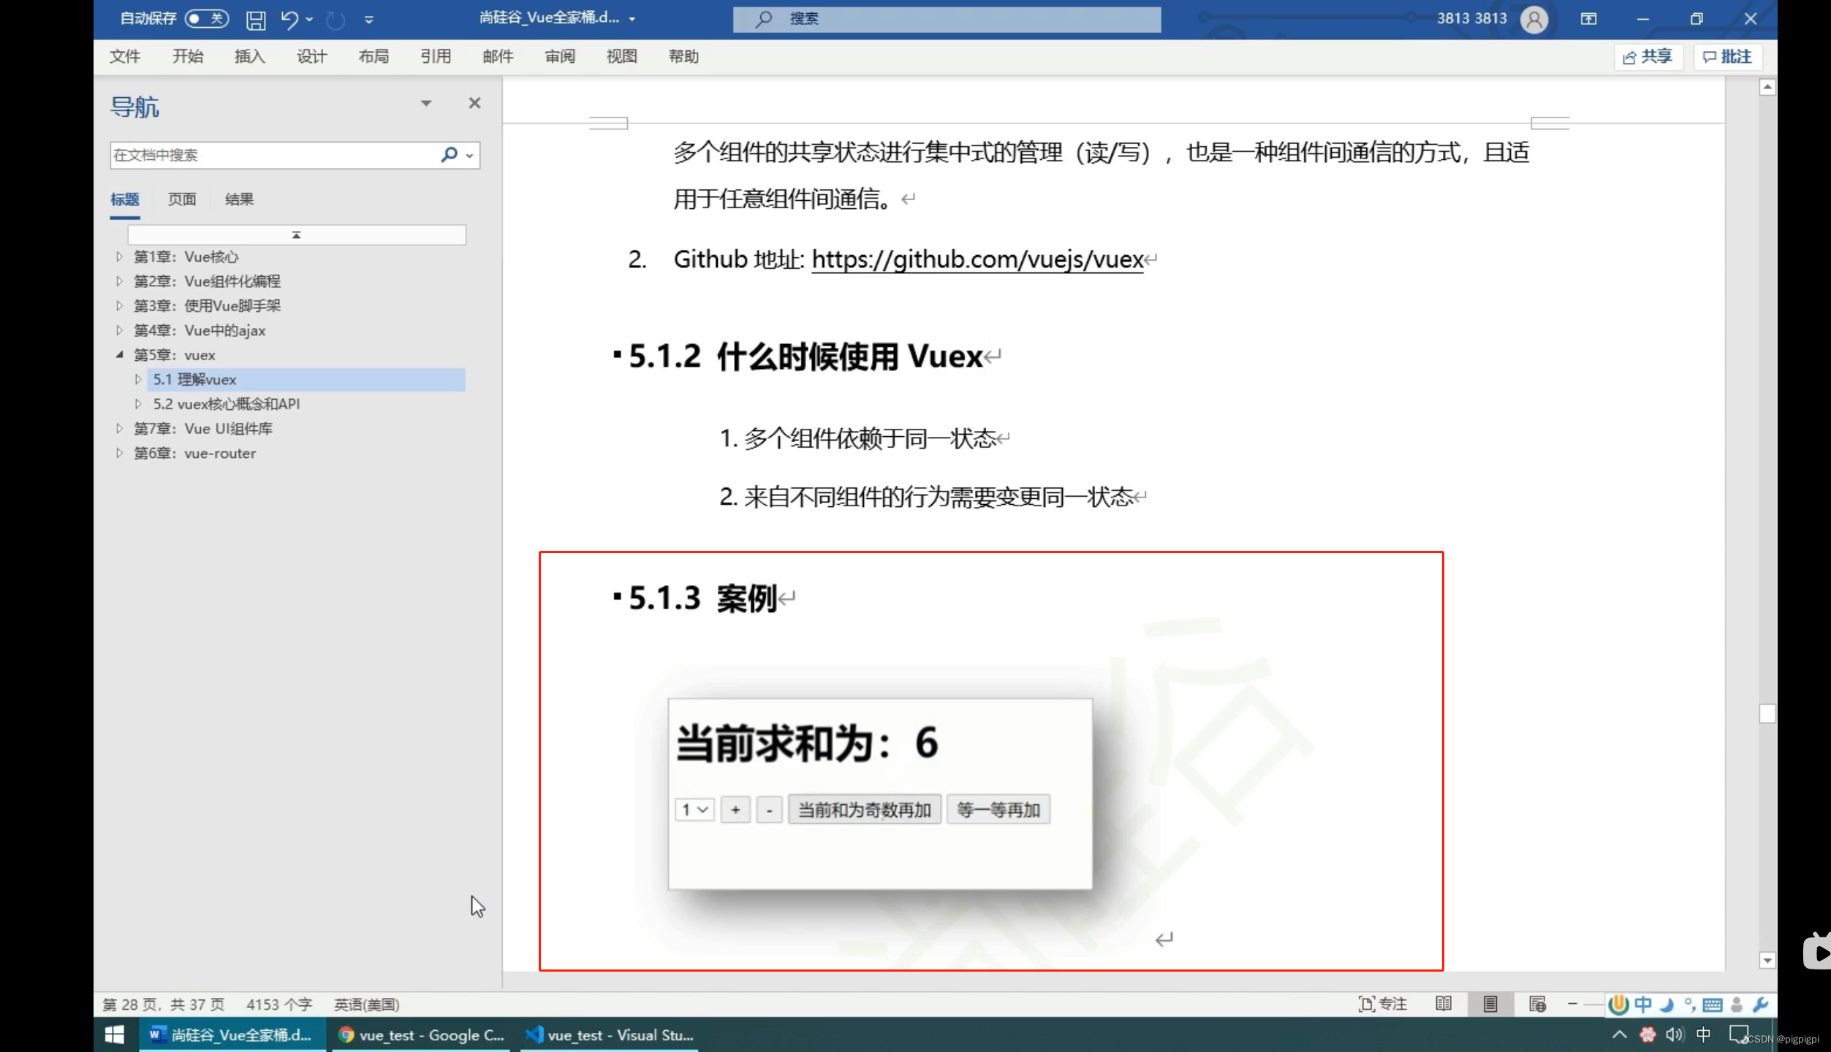Click 英语(美国) language in status bar
Viewport: 1831px width, 1052px height.
[366, 1005]
